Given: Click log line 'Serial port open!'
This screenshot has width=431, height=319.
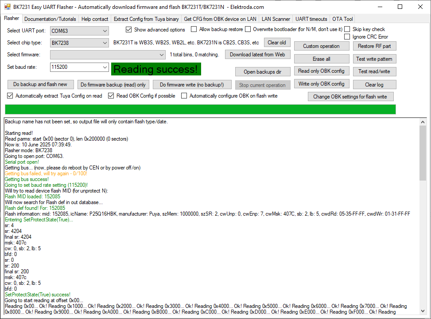Looking at the screenshot, I should 22,162.
